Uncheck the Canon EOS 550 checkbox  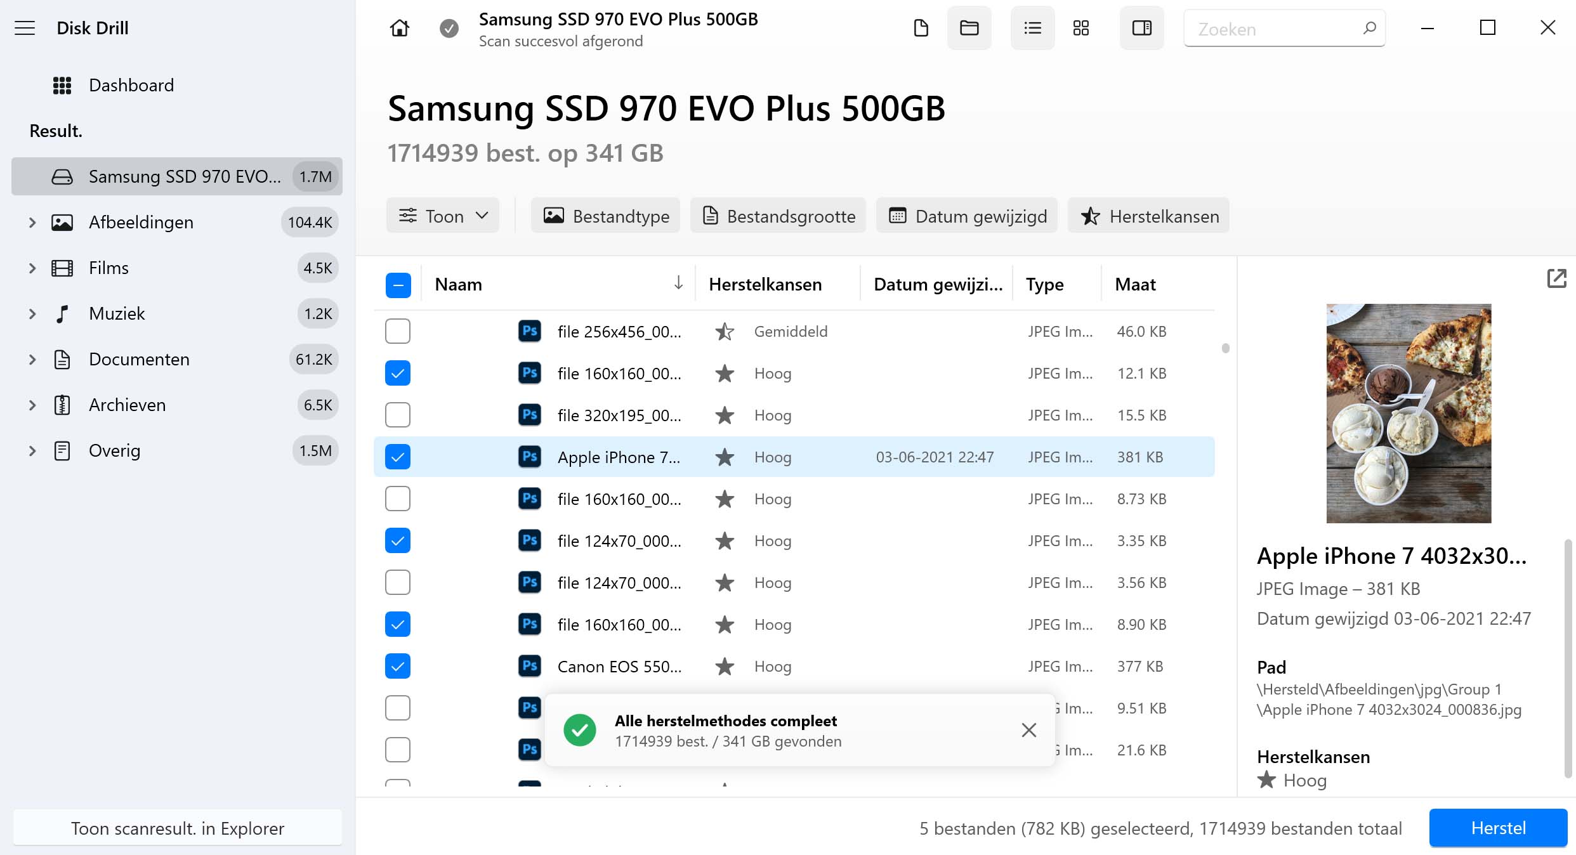pyautogui.click(x=398, y=666)
